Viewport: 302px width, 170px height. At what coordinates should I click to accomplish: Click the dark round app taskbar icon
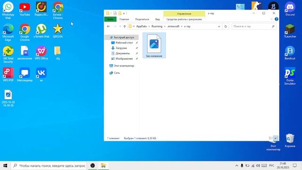coord(92,166)
